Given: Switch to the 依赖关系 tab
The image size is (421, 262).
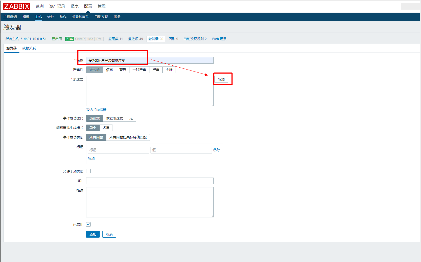Looking at the screenshot, I should coord(29,48).
